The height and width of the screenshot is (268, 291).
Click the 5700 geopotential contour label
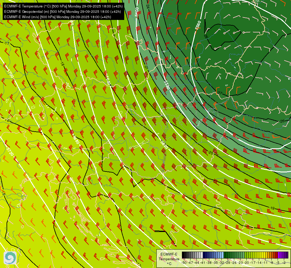point(10,73)
